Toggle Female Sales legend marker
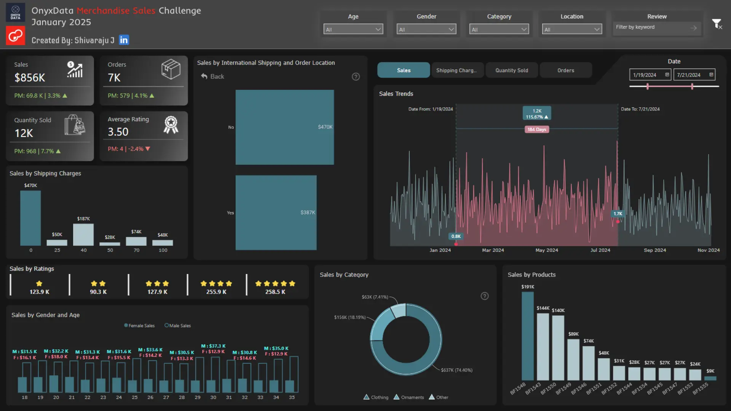Screen dimensions: 731x411 (126, 325)
